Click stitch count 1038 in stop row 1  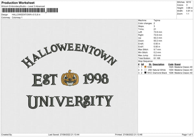click(149, 67)
